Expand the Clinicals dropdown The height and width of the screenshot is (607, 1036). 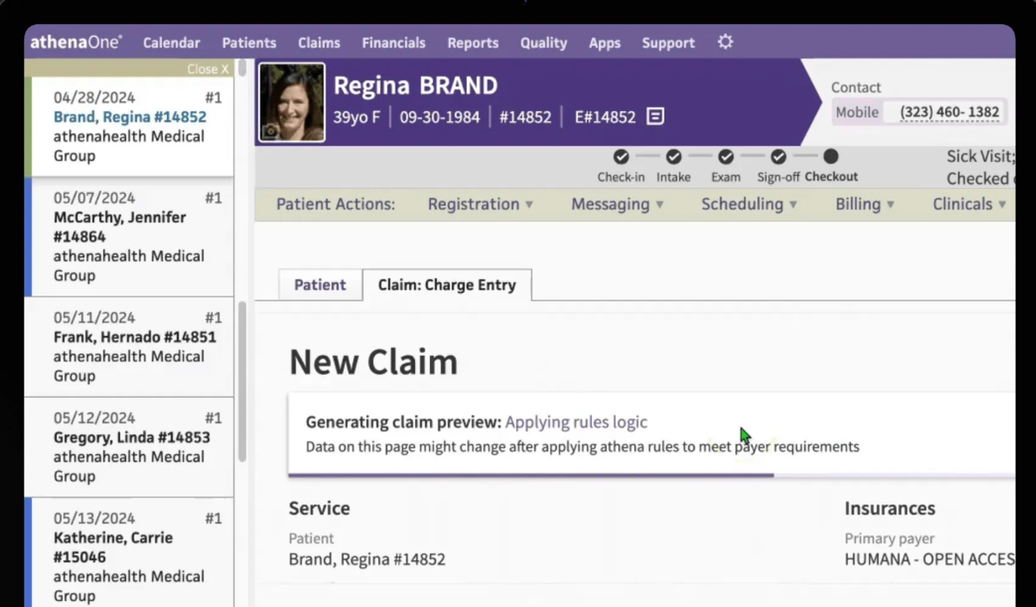[969, 204]
